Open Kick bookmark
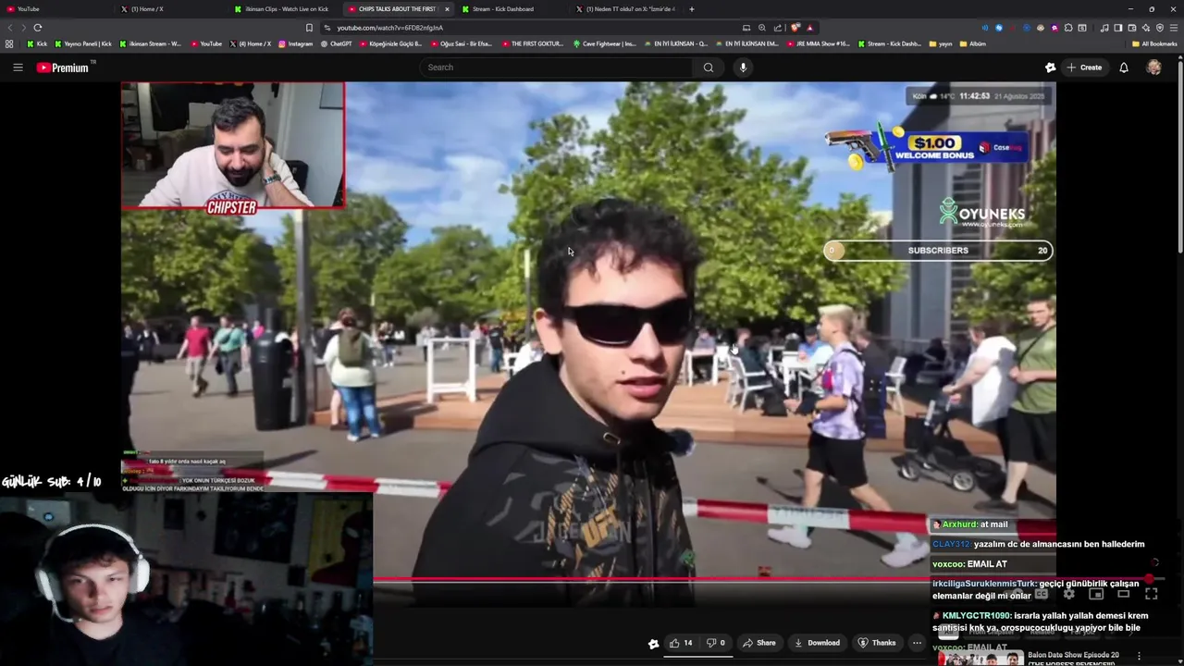Viewport: 1184px width, 666px height. pos(37,43)
